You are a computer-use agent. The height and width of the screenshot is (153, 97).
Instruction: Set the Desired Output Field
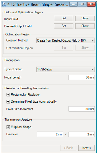click(x=64, y=26)
